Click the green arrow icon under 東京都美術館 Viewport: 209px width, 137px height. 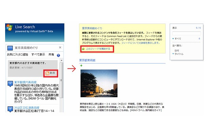pyautogui.click(x=81, y=65)
